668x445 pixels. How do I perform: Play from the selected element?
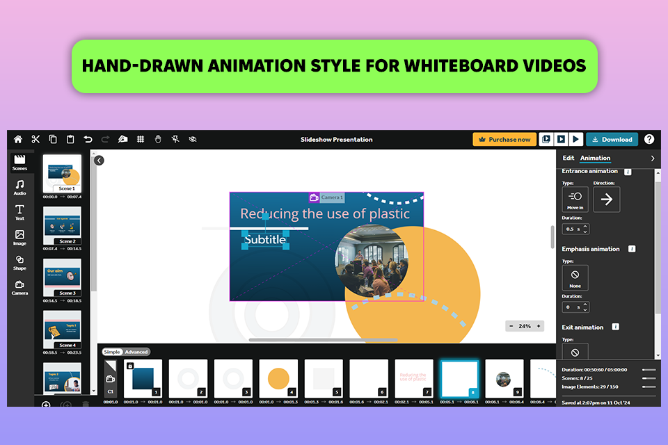[x=575, y=139]
